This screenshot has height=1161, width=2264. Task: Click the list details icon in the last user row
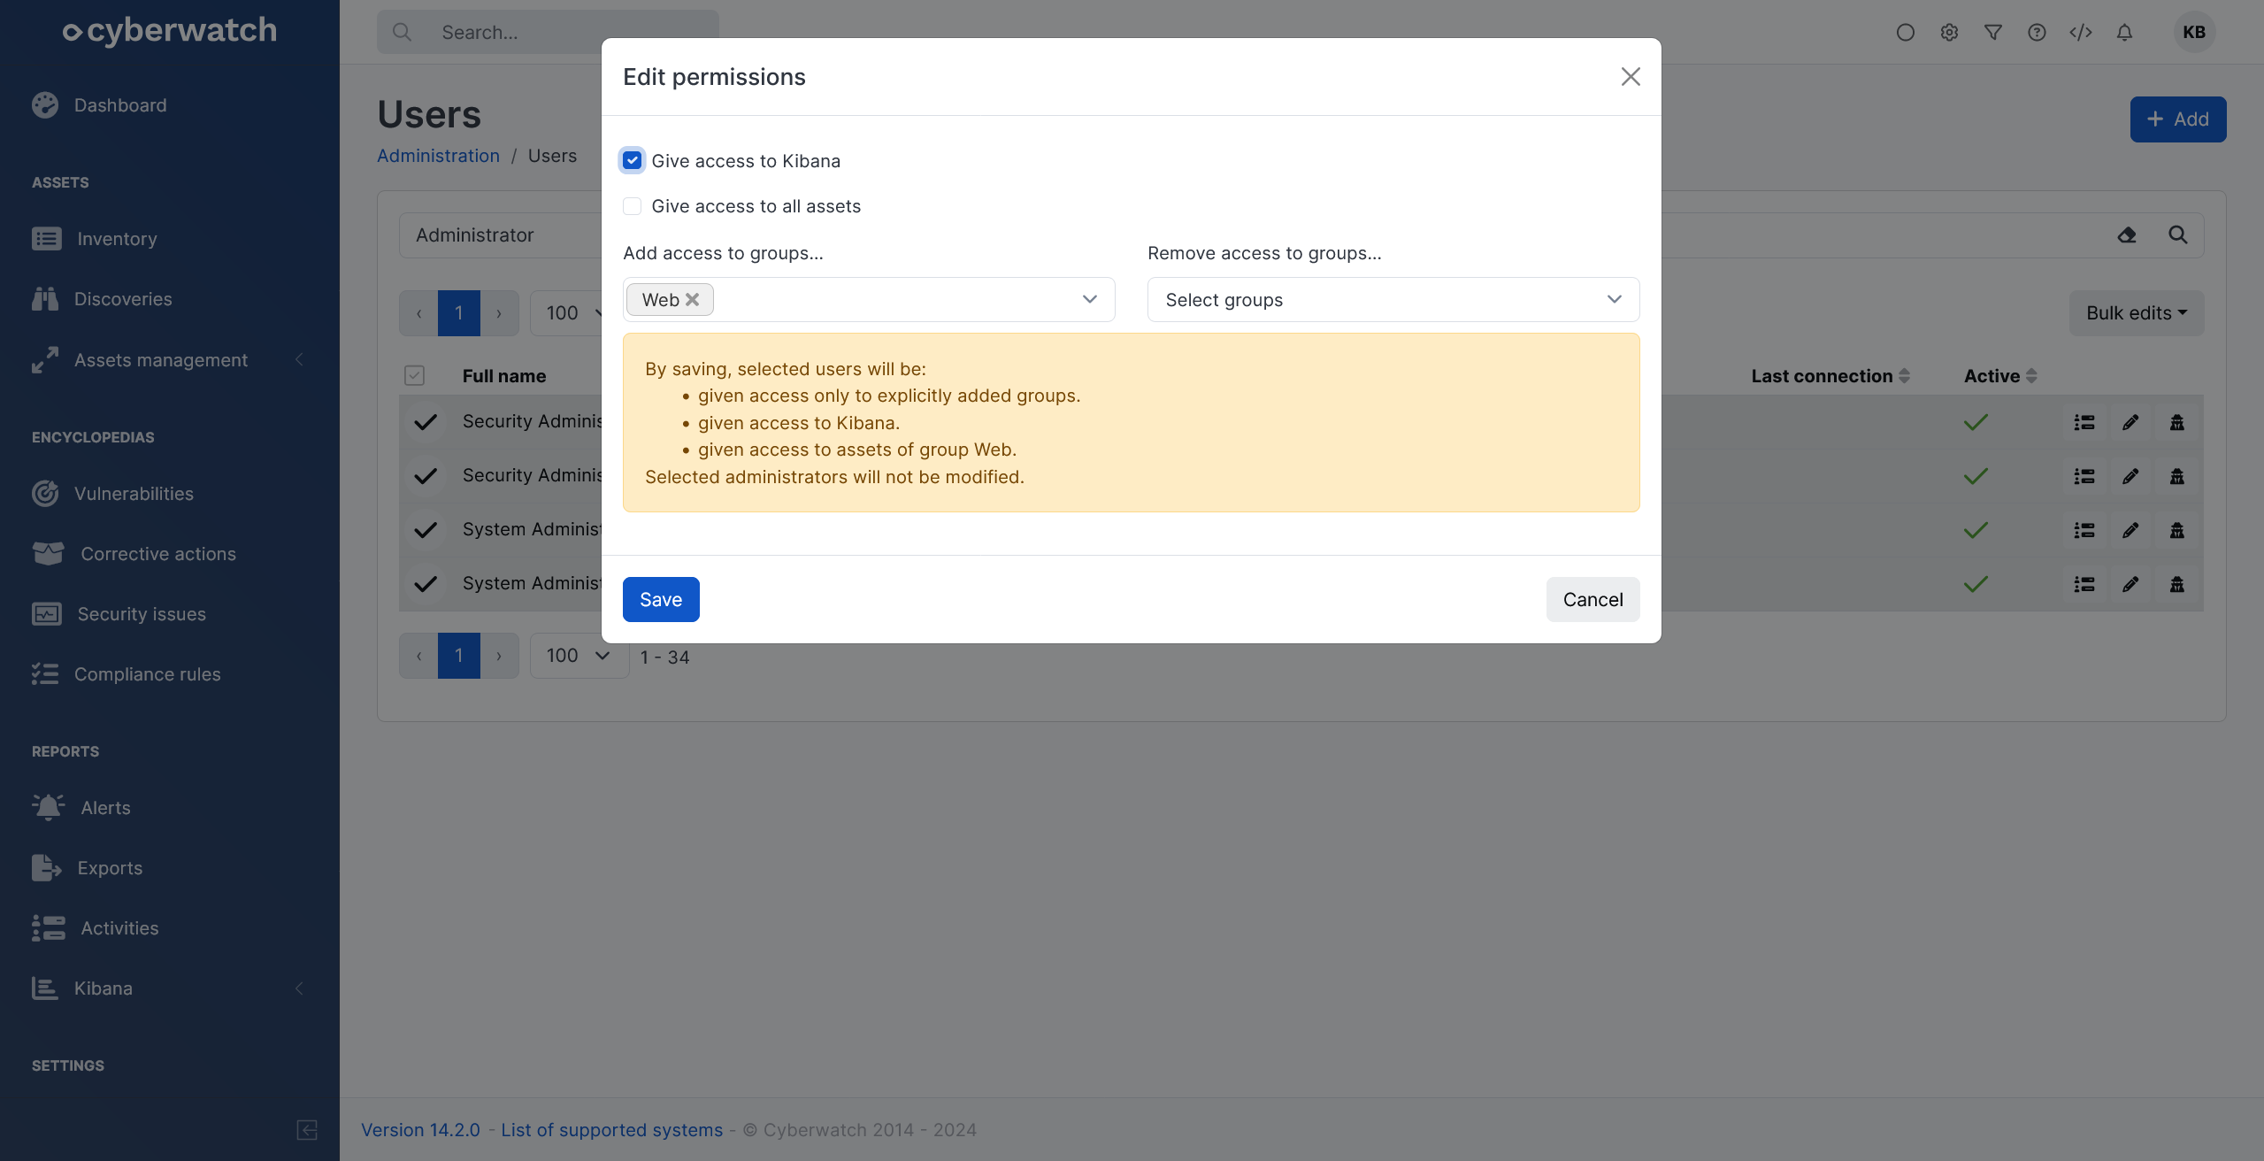pos(2084,584)
